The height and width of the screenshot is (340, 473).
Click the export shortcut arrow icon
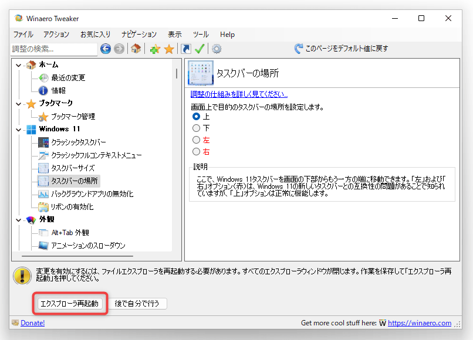[x=186, y=49]
